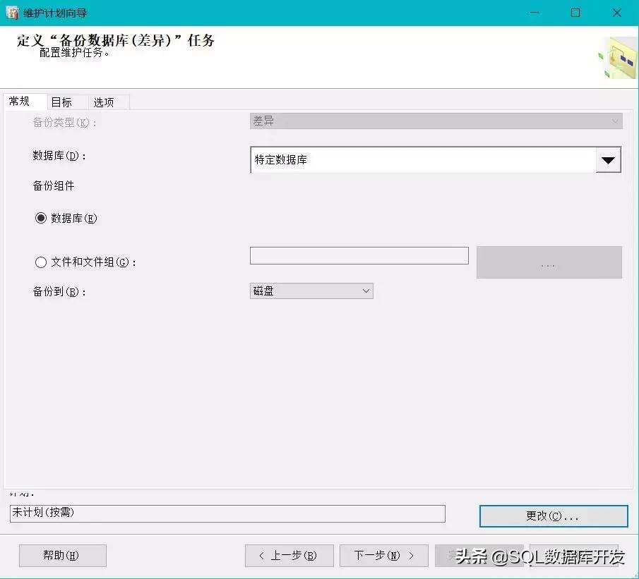Image resolution: width=639 pixels, height=579 pixels.
Task: Open the 帮助(H) help button
Action: (x=62, y=555)
